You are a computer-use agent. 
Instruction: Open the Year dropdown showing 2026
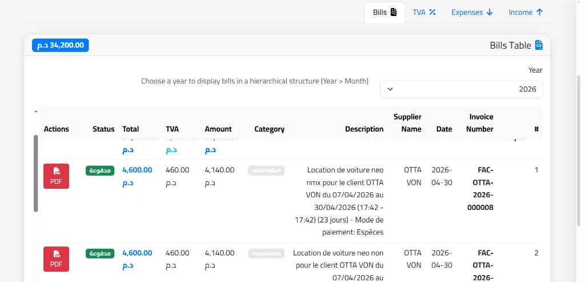click(461, 89)
